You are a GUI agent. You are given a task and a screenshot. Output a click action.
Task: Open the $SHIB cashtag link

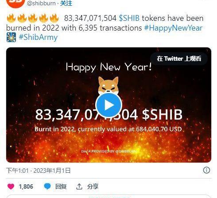point(129,18)
